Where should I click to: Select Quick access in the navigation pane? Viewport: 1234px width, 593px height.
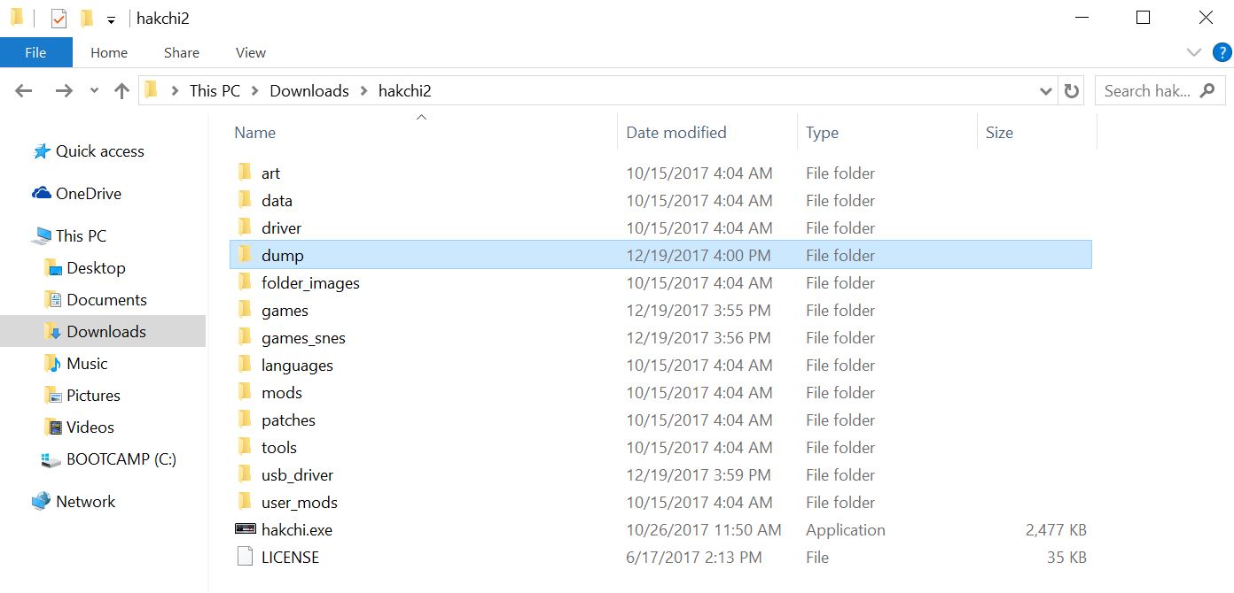(x=99, y=151)
